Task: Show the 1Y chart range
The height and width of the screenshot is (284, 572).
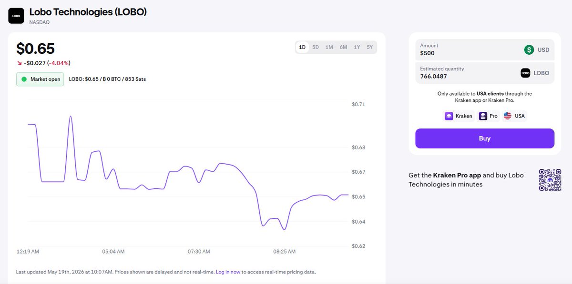Action: [x=357, y=47]
